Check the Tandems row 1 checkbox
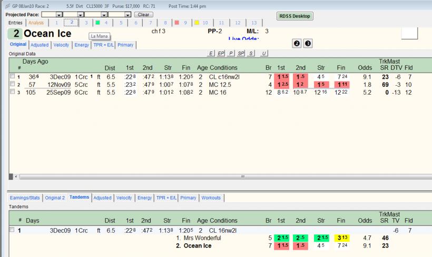The image size is (432, 257). [x=12, y=230]
